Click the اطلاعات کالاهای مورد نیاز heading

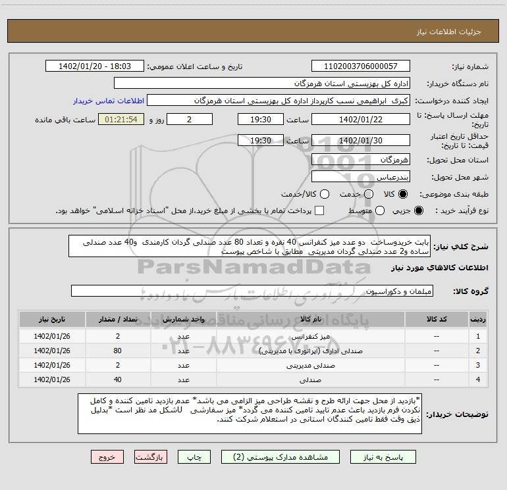click(439, 268)
